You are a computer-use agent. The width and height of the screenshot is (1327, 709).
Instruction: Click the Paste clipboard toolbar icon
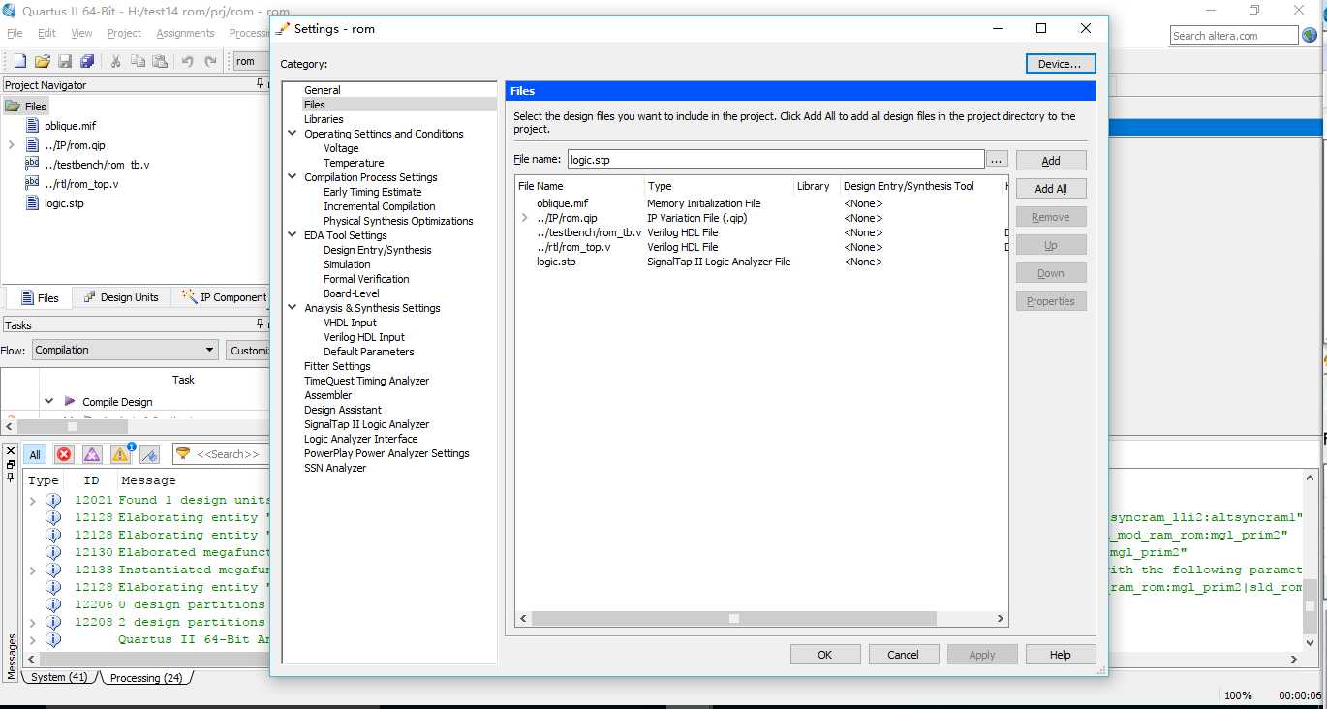[160, 61]
